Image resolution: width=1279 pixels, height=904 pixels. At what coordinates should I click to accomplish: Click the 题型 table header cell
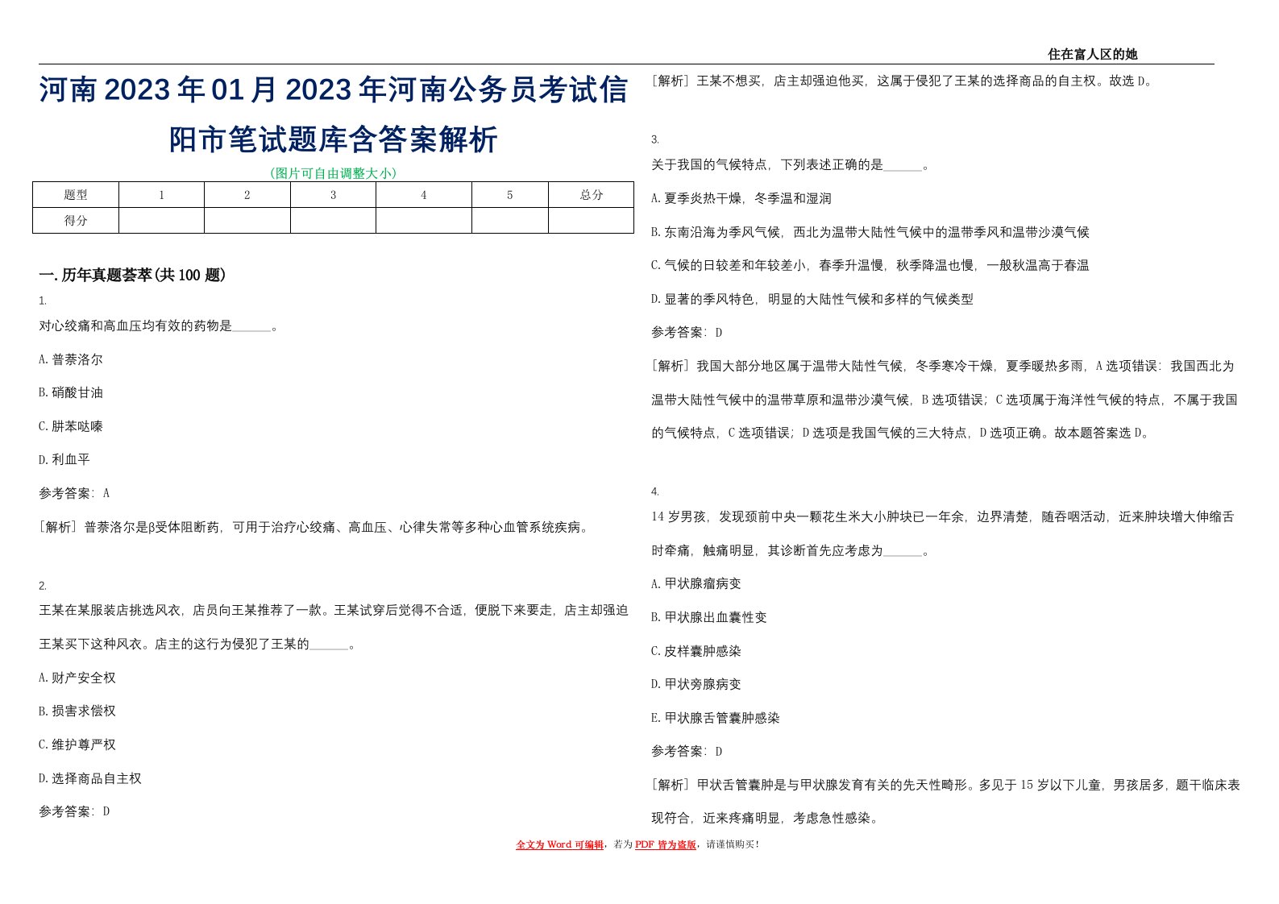[x=76, y=195]
